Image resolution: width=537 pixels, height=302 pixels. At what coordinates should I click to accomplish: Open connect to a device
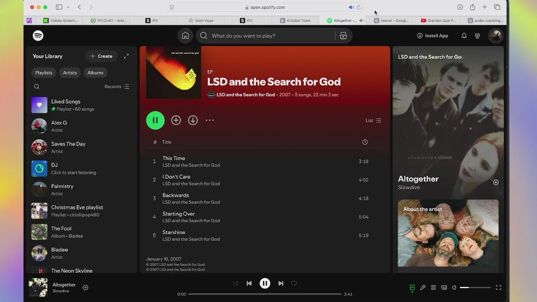[444, 288]
